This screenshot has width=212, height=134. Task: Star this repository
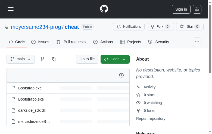(x=190, y=27)
